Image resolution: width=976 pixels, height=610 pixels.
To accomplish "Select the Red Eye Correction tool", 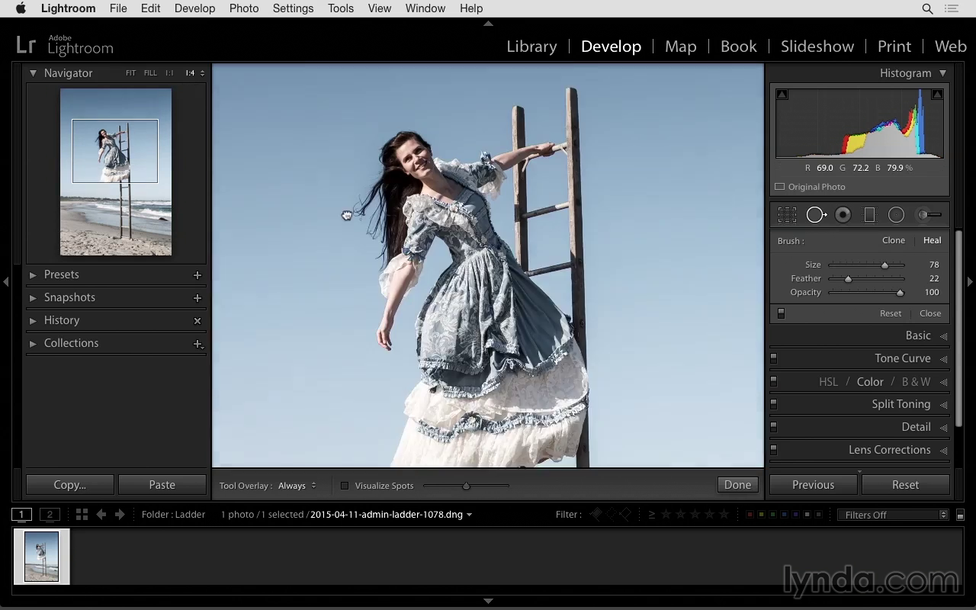I will point(843,215).
